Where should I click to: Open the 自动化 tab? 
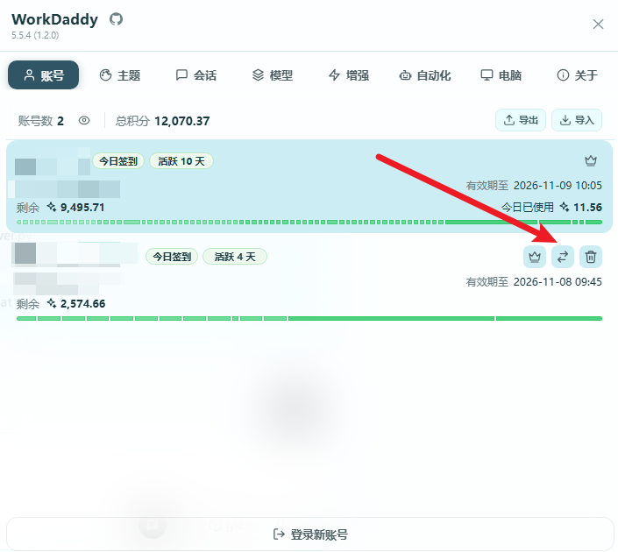tap(425, 74)
